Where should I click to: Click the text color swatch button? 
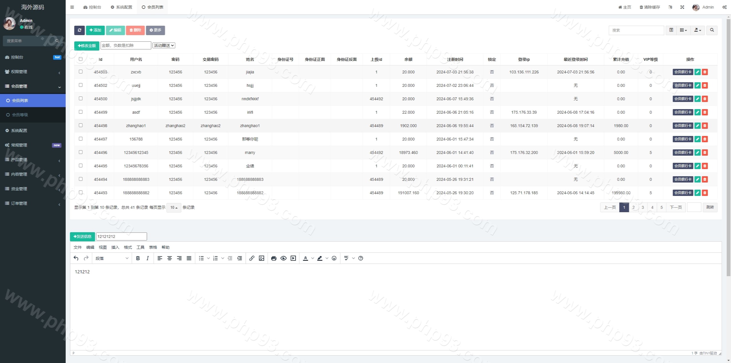[305, 258]
